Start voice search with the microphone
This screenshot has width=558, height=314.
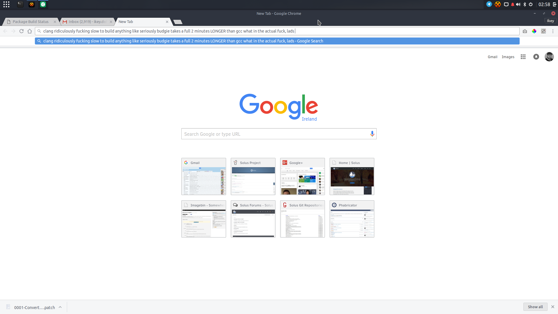tap(372, 134)
